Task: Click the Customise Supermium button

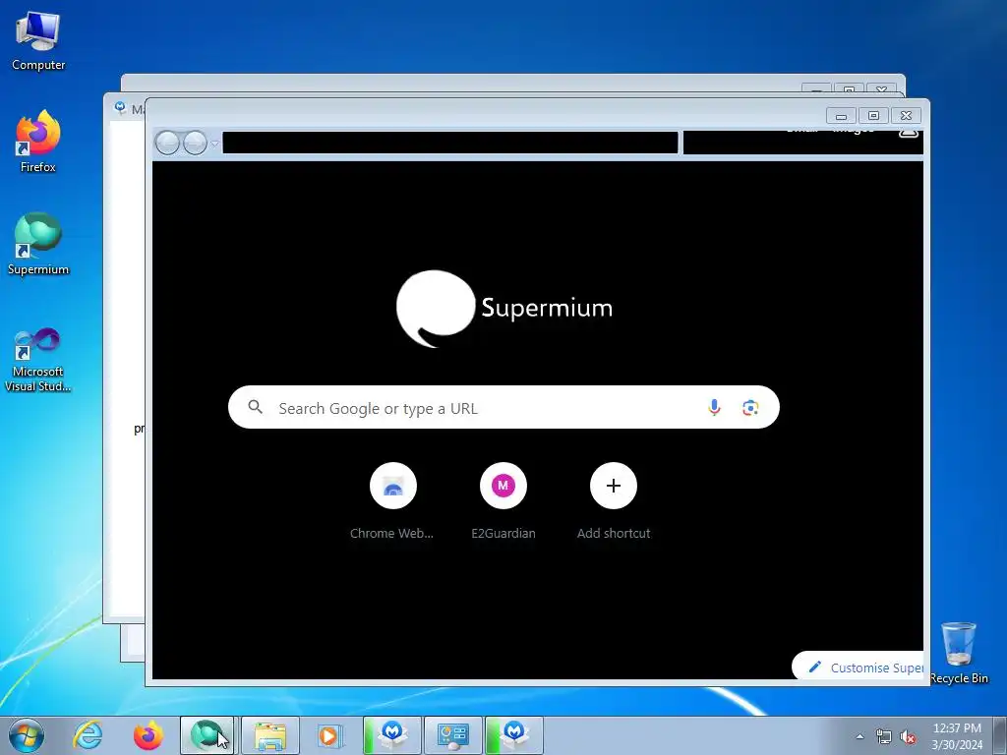Action: [x=858, y=668]
